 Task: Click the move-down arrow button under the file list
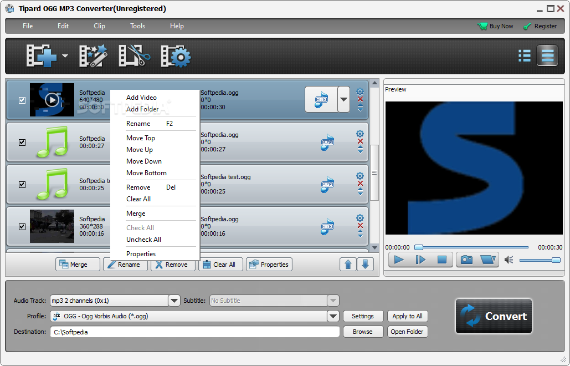(x=366, y=264)
